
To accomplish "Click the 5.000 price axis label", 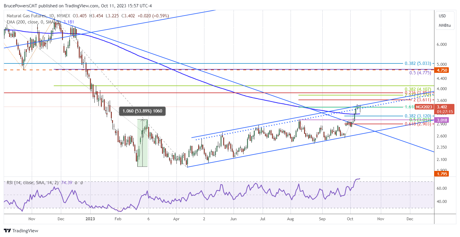I will pos(442,64).
